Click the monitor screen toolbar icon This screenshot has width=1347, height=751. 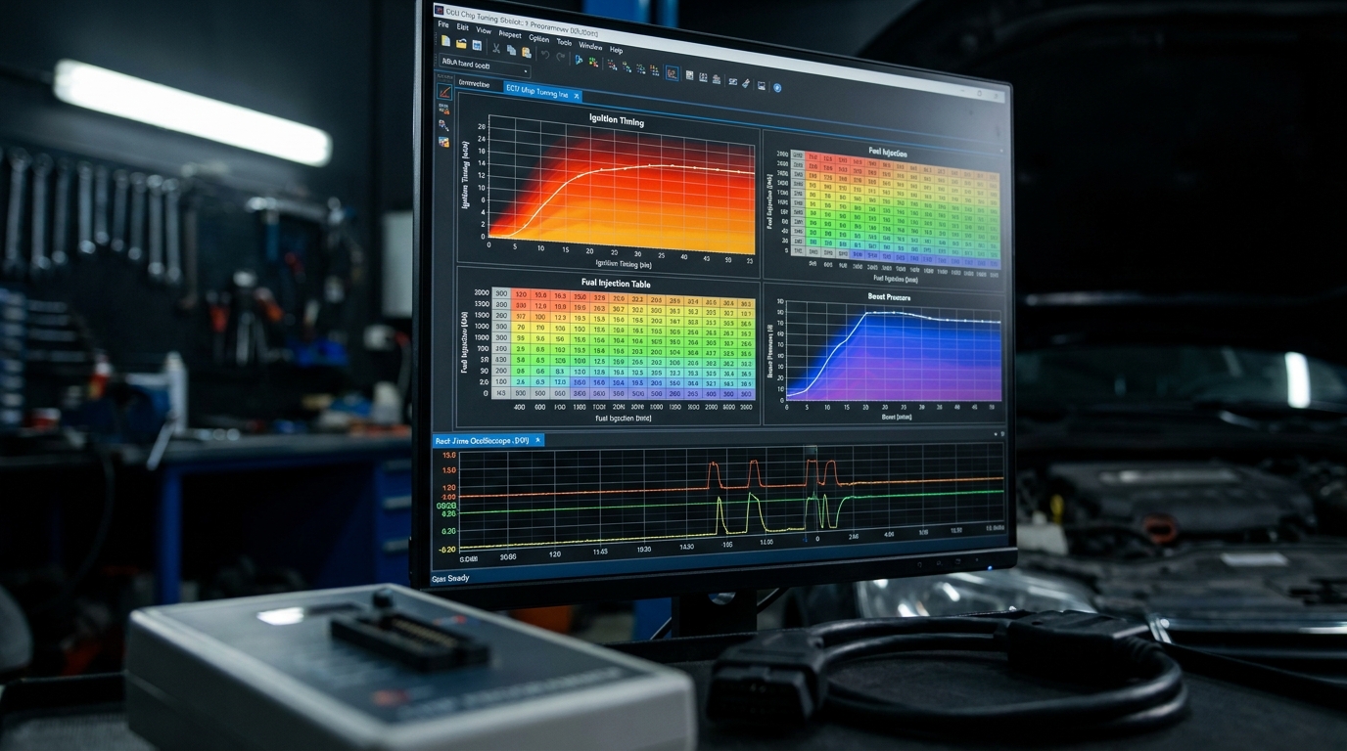click(761, 85)
